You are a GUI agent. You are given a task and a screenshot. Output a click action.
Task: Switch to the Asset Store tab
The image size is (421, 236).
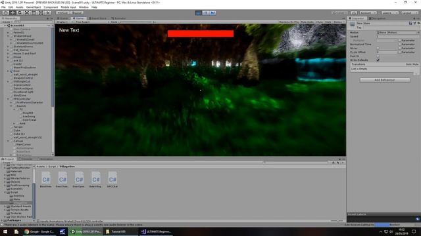pos(98,18)
